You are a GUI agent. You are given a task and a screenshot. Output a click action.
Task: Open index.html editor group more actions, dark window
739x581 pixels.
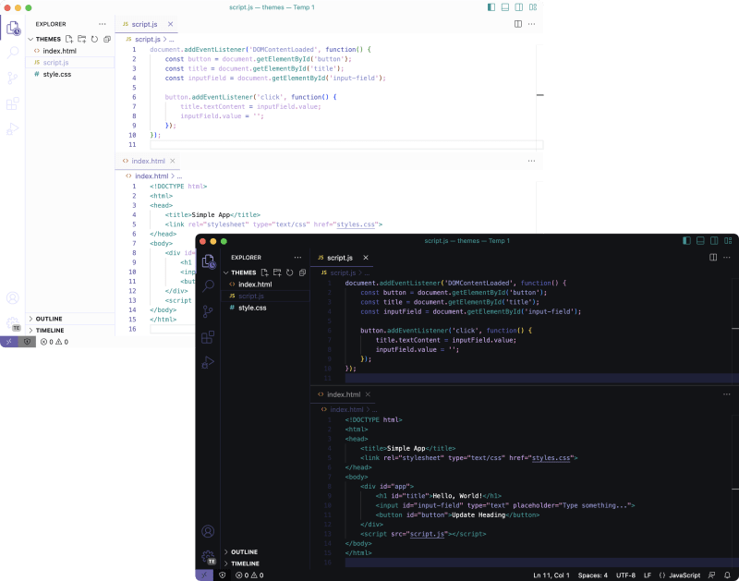coord(727,394)
